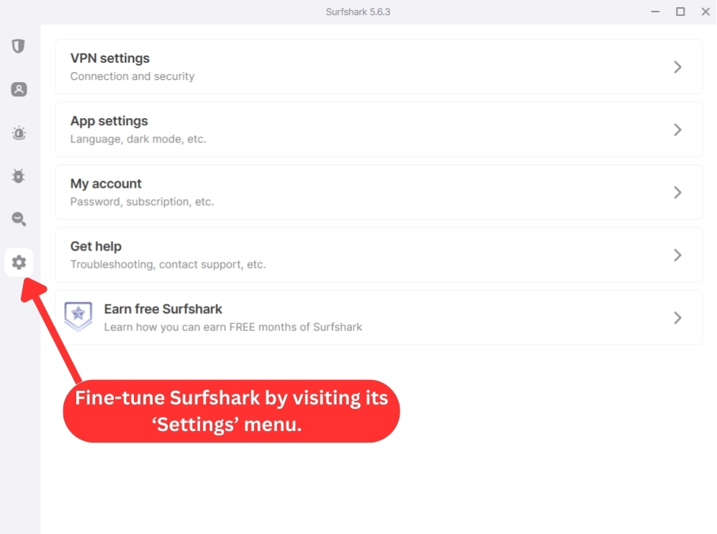Open the Alert siren icon
This screenshot has width=717, height=534.
(x=19, y=133)
